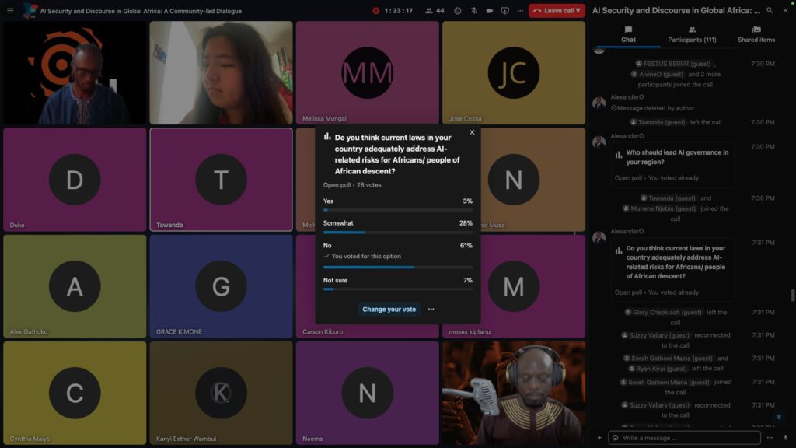Open the Shared items tab

pos(756,34)
